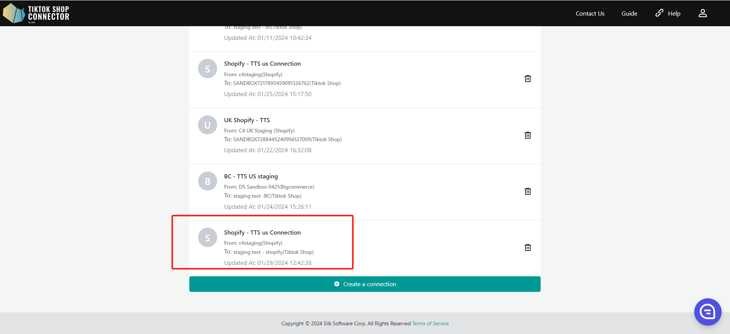Viewport: 730px width, 334px height.
Task: Click the U avatar for UK Shopify - TTS
Action: [x=207, y=125]
